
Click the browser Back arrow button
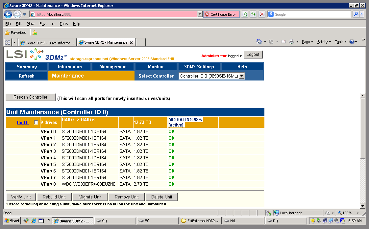tap(8, 14)
